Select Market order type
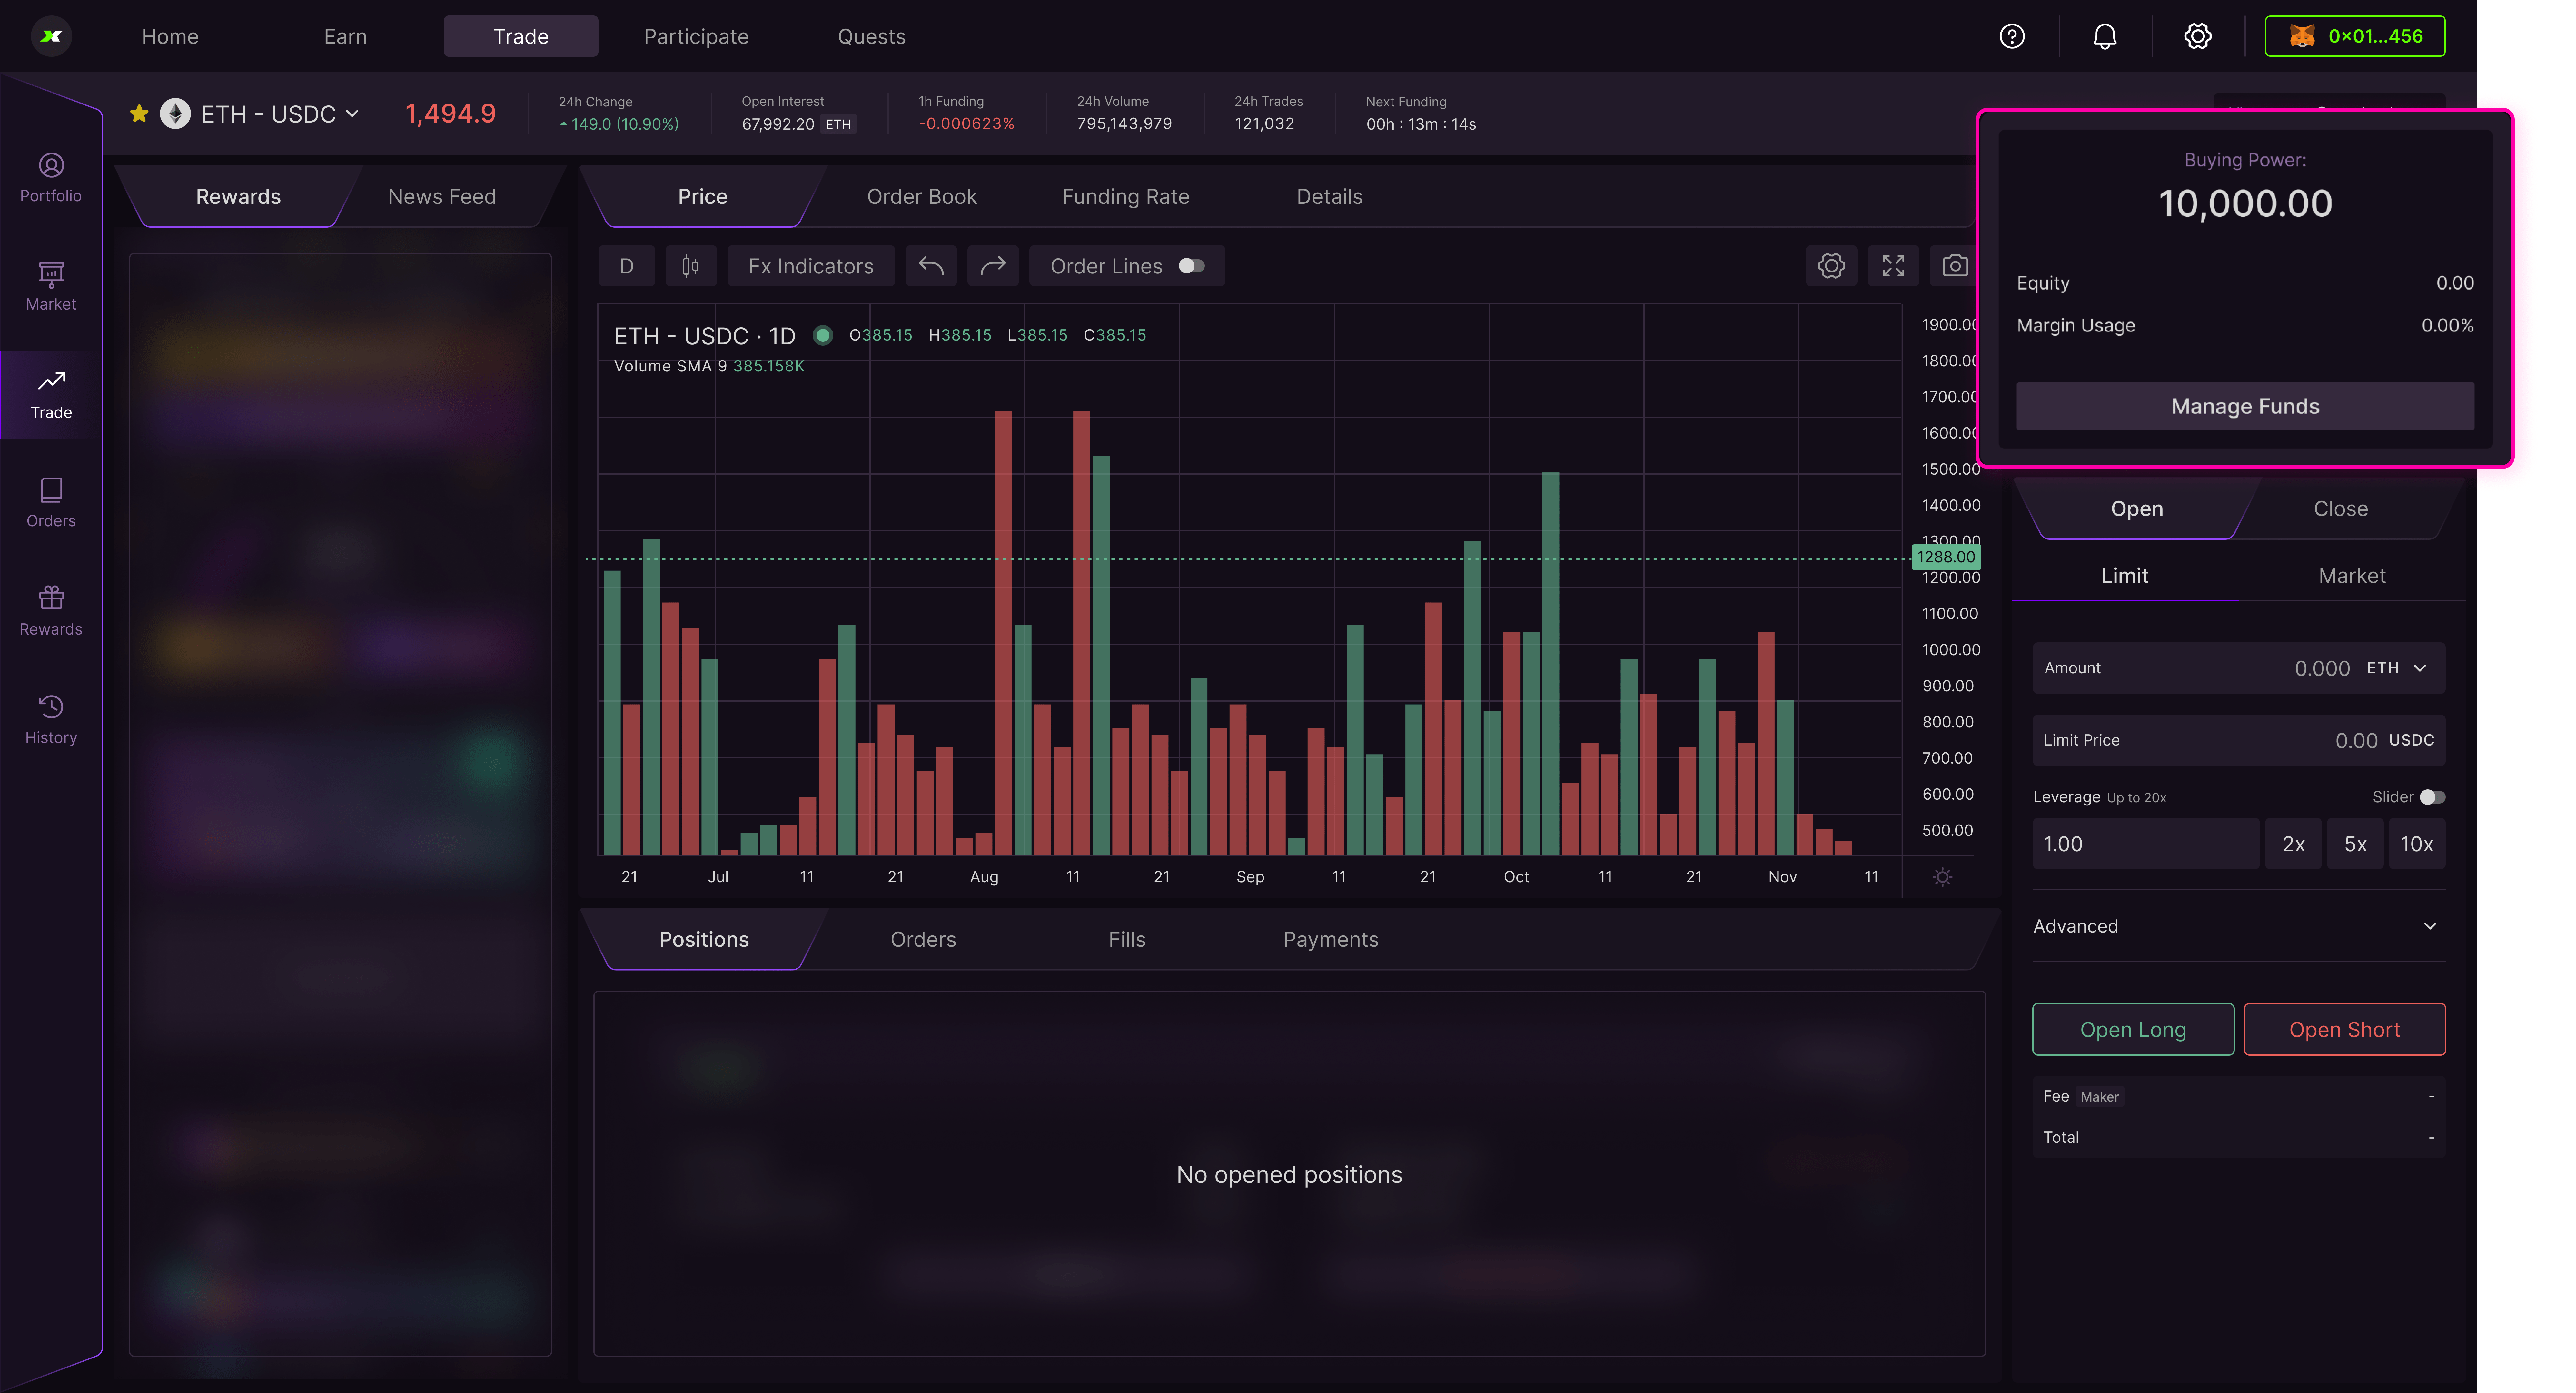This screenshot has height=1393, width=2576. (2352, 576)
